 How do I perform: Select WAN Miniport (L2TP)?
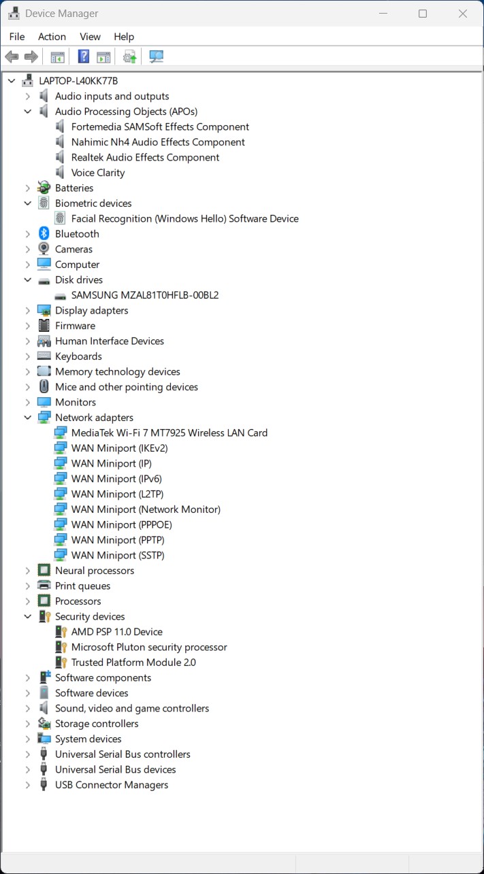(117, 494)
